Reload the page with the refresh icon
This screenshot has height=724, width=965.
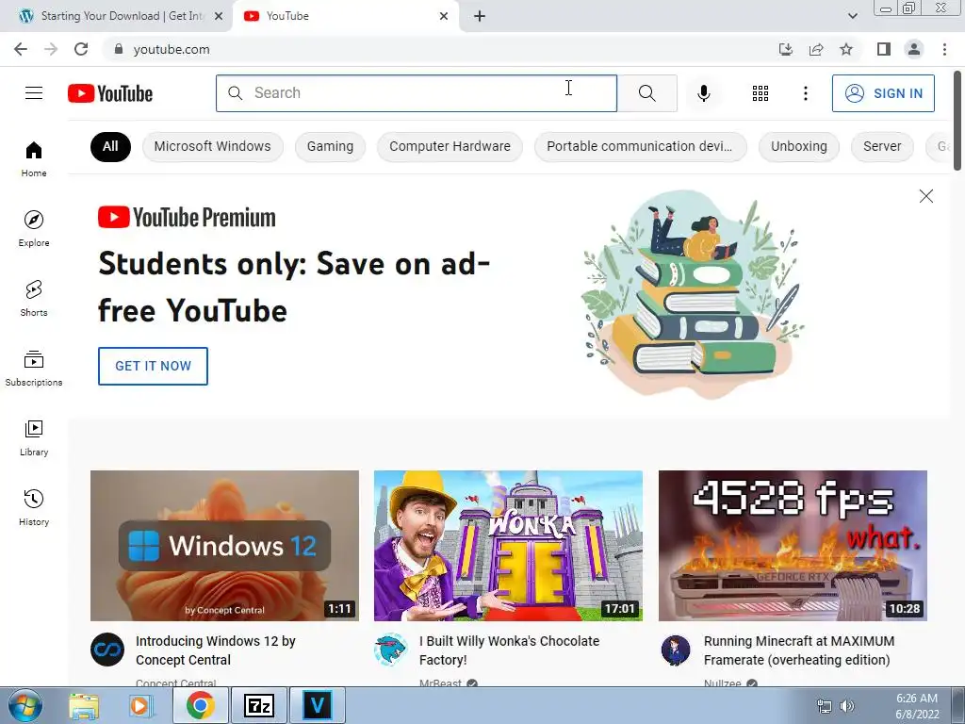(x=81, y=49)
